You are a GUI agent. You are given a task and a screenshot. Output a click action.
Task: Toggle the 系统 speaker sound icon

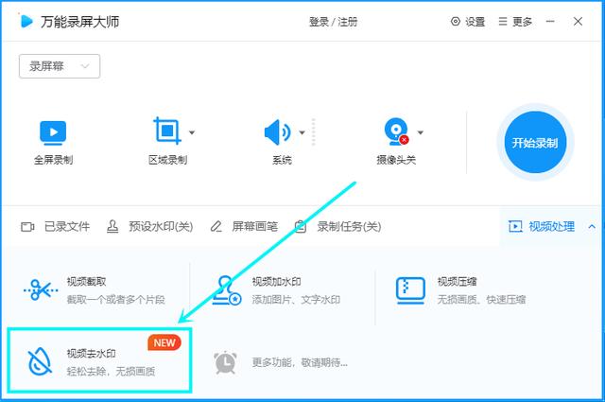point(277,132)
